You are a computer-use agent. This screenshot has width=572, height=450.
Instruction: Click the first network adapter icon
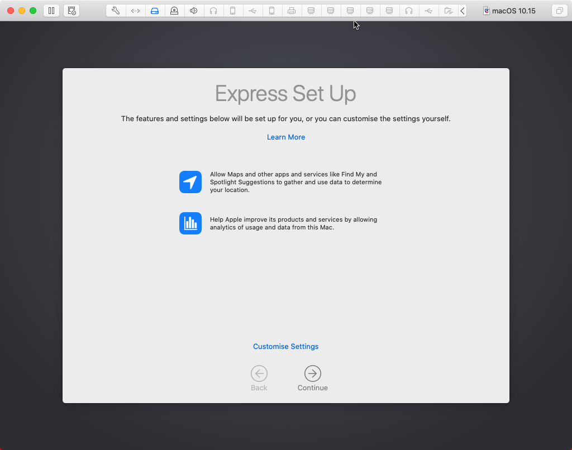[x=311, y=11]
